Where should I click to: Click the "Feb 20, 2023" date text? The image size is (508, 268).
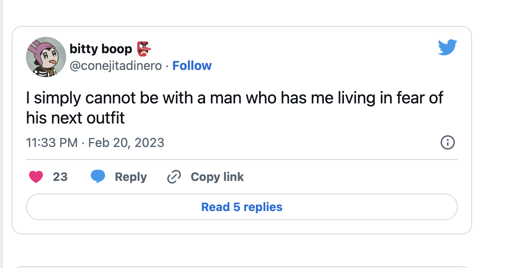pos(126,143)
